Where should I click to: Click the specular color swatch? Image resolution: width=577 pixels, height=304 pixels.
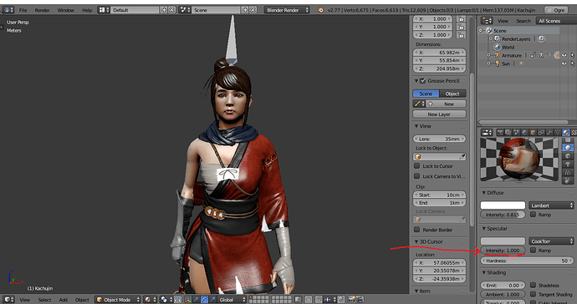[503, 241]
